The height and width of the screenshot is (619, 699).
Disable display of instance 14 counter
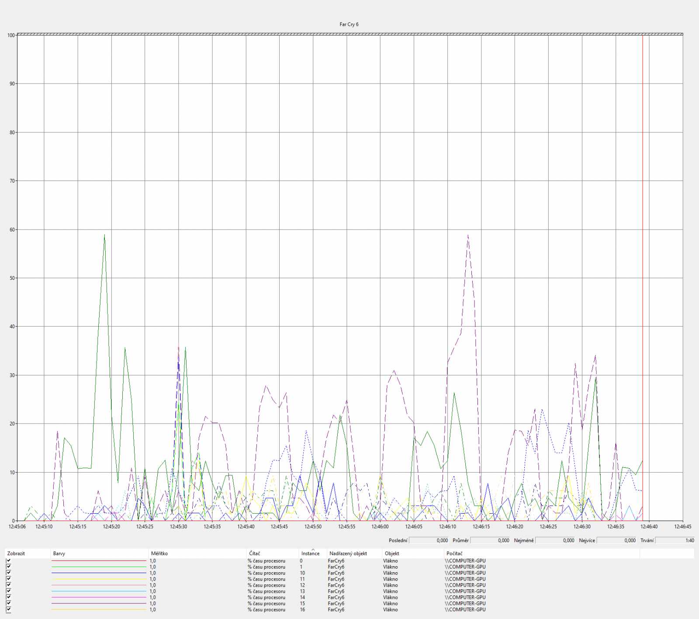pyautogui.click(x=8, y=597)
